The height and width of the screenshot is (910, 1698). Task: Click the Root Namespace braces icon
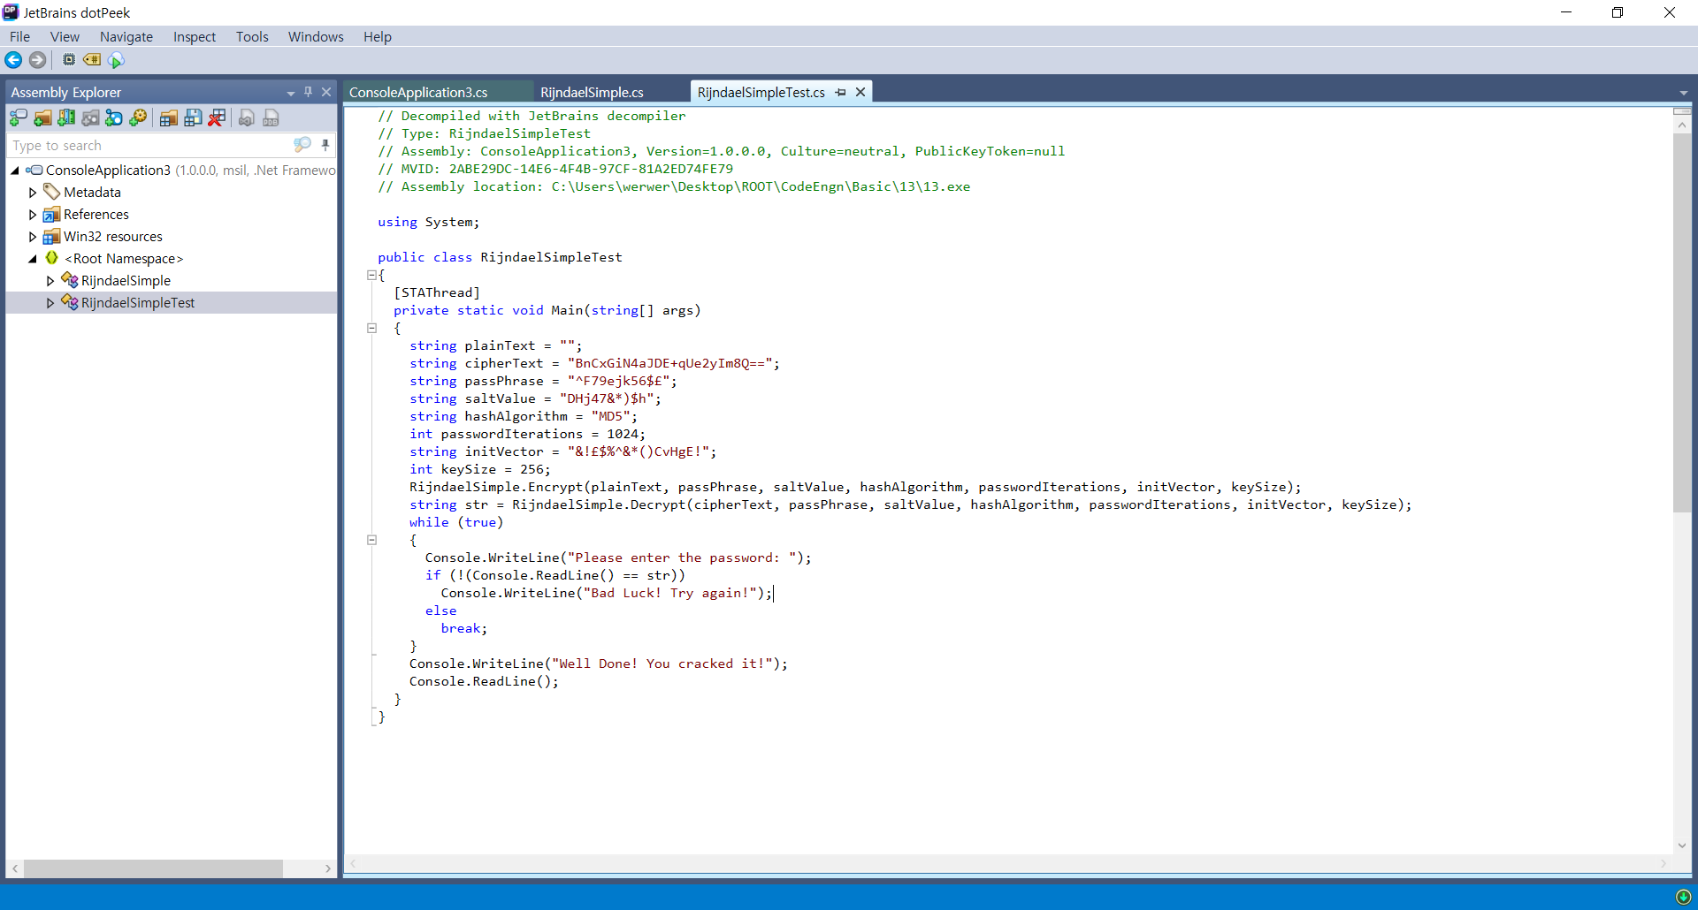pyautogui.click(x=52, y=258)
